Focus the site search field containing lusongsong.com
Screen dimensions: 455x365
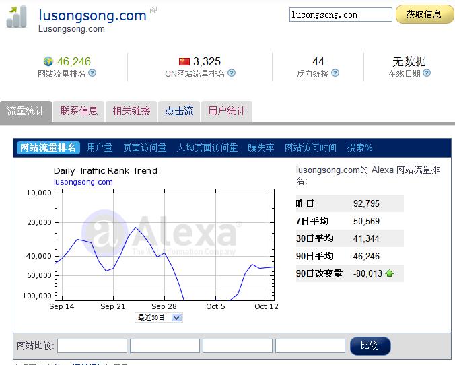(341, 15)
